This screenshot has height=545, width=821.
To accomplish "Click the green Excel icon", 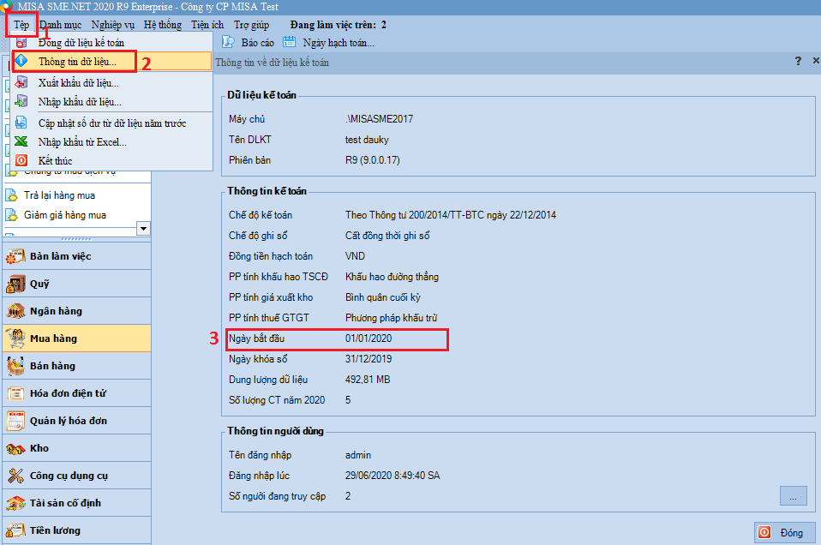I will (x=21, y=141).
